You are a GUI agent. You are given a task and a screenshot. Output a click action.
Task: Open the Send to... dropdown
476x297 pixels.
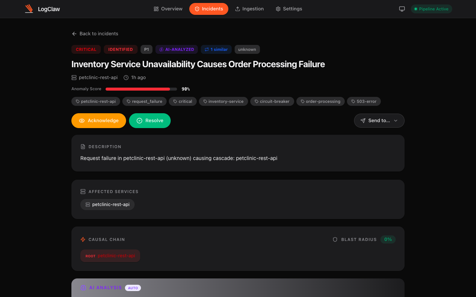[x=379, y=120]
